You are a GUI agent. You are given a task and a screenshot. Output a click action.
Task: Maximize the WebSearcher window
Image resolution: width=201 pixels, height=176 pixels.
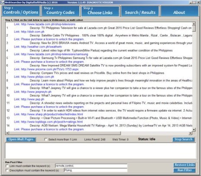click(195, 3)
